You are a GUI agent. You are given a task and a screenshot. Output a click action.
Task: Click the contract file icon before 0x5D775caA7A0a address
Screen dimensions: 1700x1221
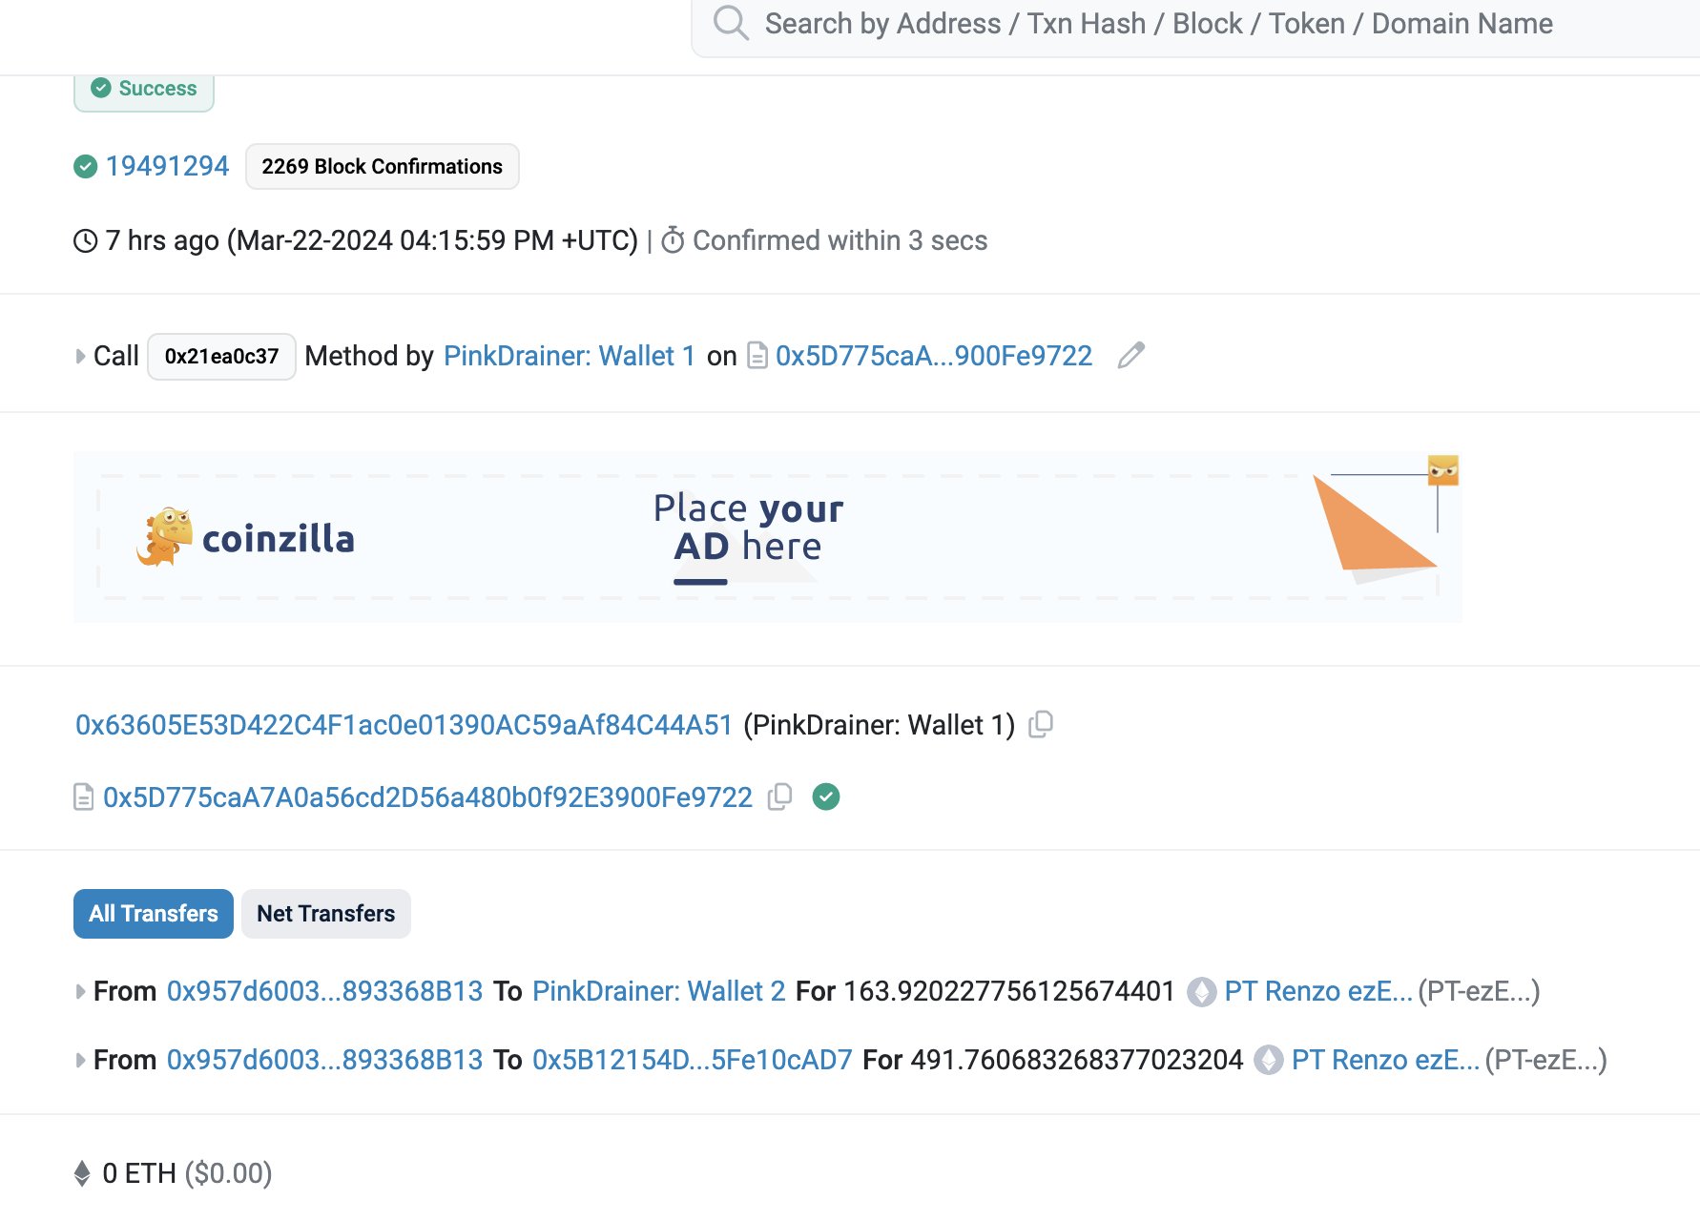(84, 797)
